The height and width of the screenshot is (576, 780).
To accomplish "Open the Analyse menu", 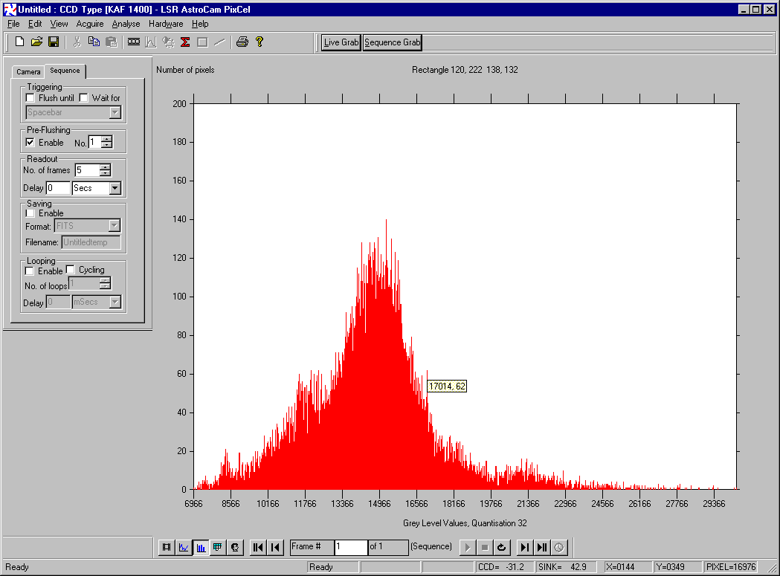I will (126, 24).
